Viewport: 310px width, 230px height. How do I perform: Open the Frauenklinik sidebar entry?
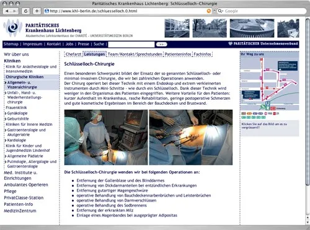tap(16, 107)
